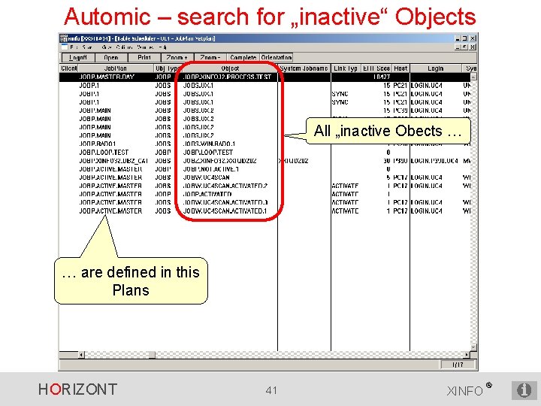Click the Print toolbar button

coord(144,57)
